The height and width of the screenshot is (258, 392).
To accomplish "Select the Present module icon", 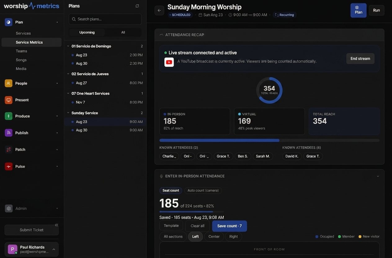I will [x=8, y=100].
